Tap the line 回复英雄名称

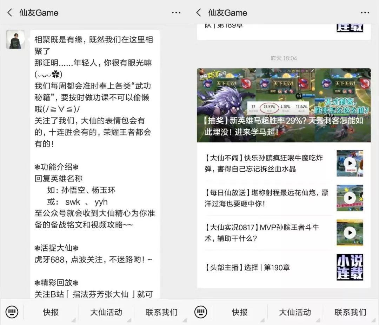pyautogui.click(x=59, y=178)
